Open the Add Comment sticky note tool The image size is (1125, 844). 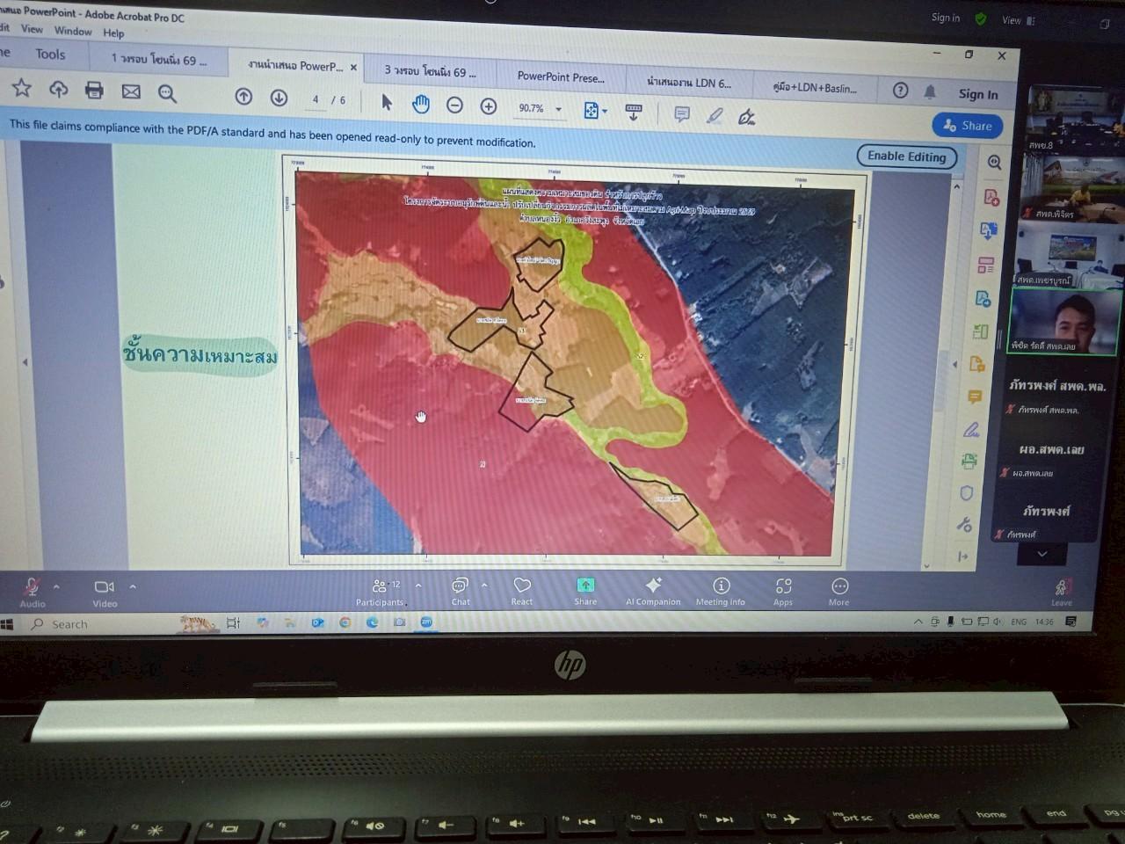click(x=681, y=114)
